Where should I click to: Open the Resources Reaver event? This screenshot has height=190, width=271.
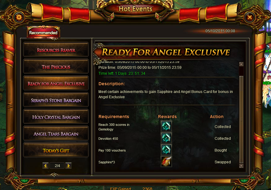coord(56,50)
